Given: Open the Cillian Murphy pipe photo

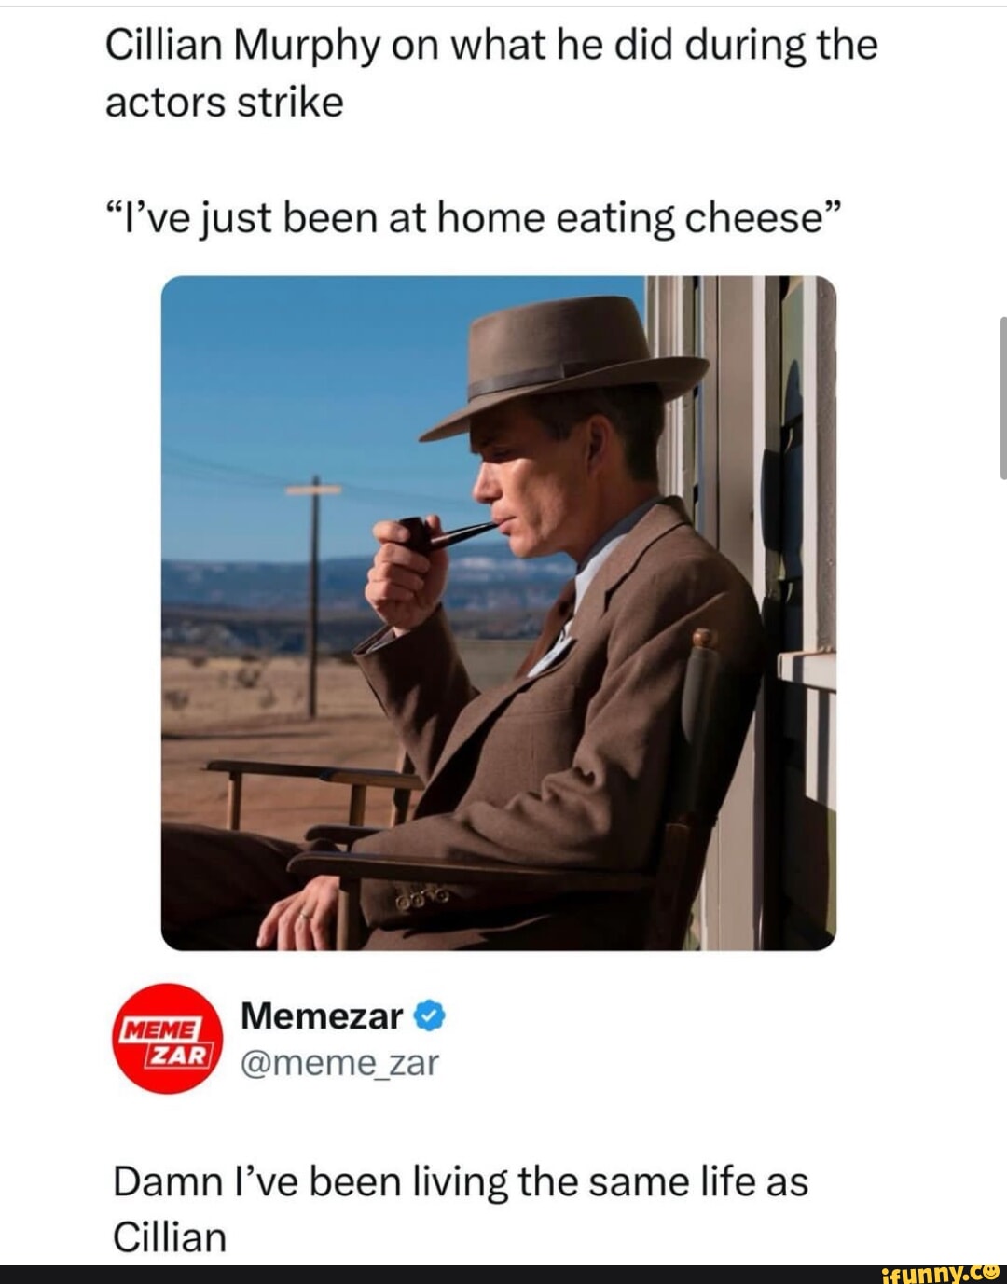Looking at the screenshot, I should point(499,613).
